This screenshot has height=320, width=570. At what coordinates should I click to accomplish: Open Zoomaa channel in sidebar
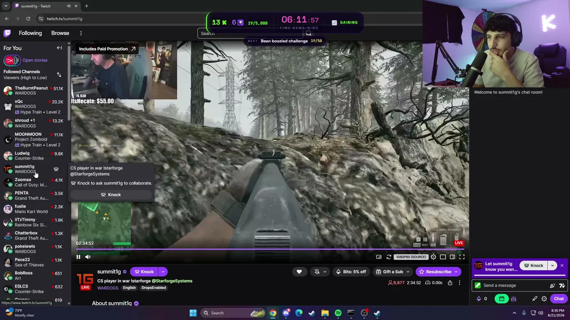[34, 182]
